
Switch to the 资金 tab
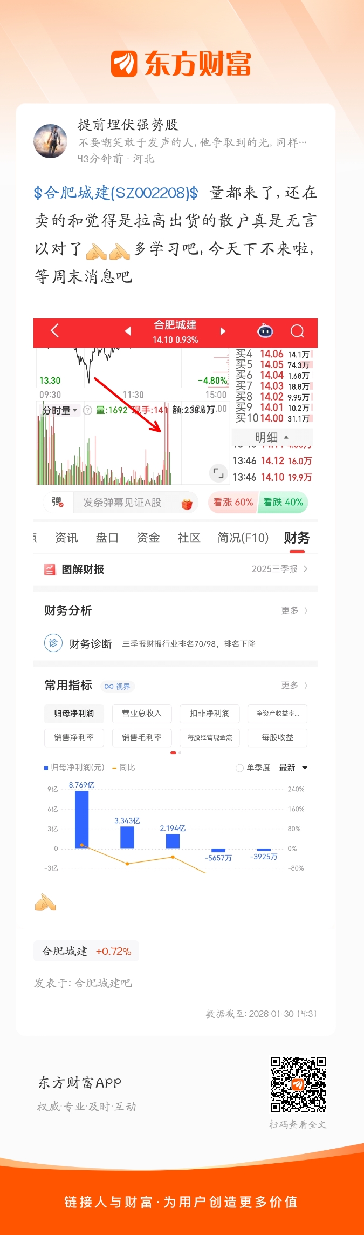[148, 538]
